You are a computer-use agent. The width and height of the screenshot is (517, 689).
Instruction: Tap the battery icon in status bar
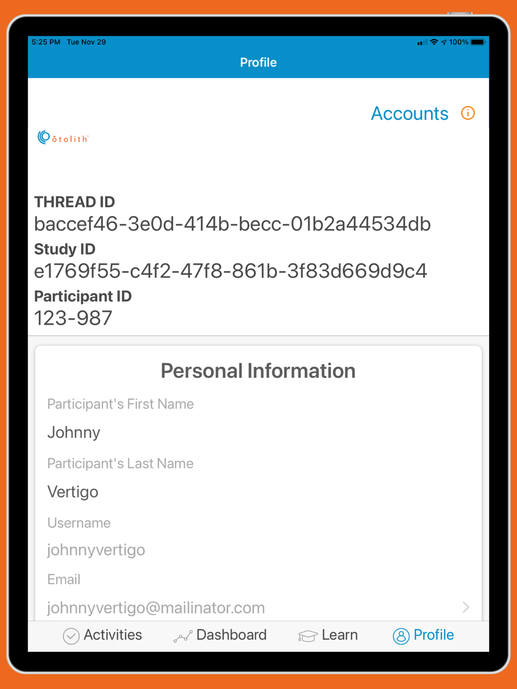(478, 42)
